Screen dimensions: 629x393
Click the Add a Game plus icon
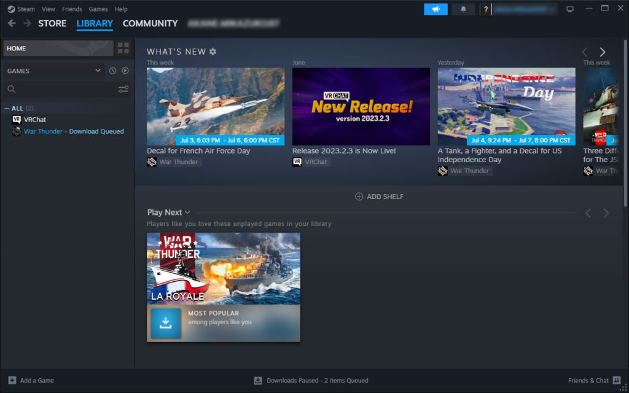[x=12, y=380]
